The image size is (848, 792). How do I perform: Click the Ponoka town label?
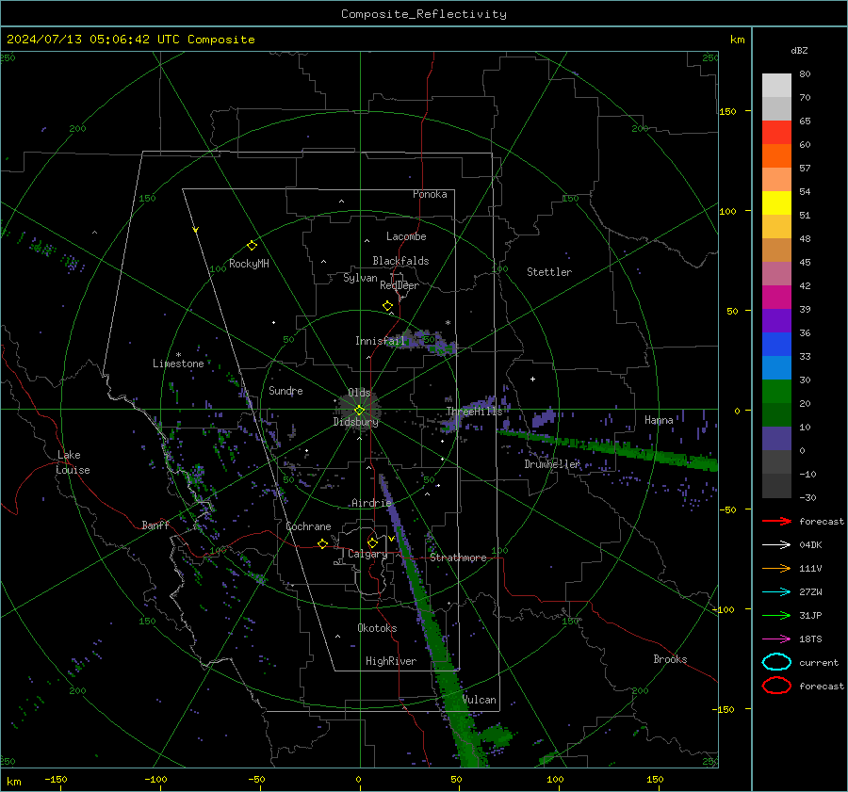(430, 194)
